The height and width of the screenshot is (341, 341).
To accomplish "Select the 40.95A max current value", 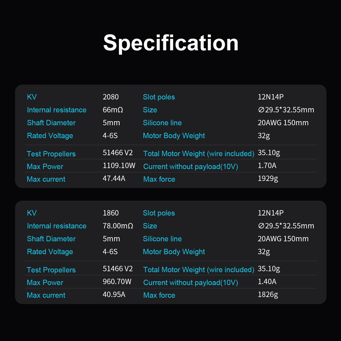I will [114, 294].
